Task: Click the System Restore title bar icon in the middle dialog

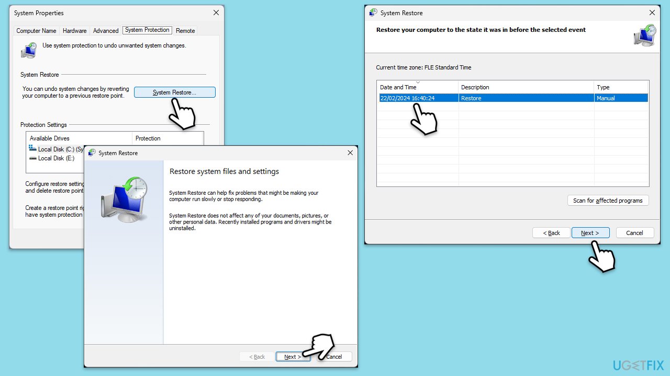Action: [92, 153]
